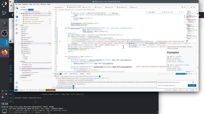
Task: Close the bottom panel
Action: (196, 74)
